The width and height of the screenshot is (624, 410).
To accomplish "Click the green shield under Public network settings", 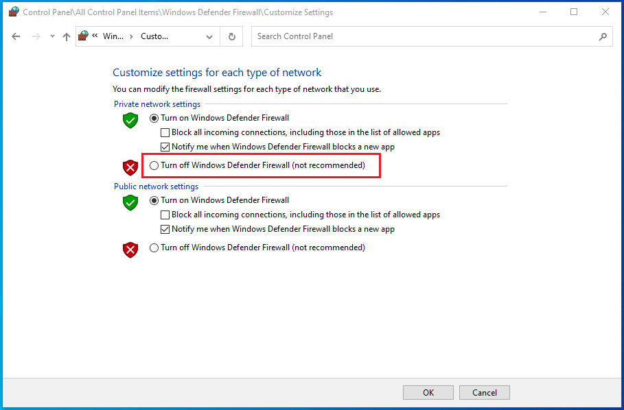I will pyautogui.click(x=130, y=202).
